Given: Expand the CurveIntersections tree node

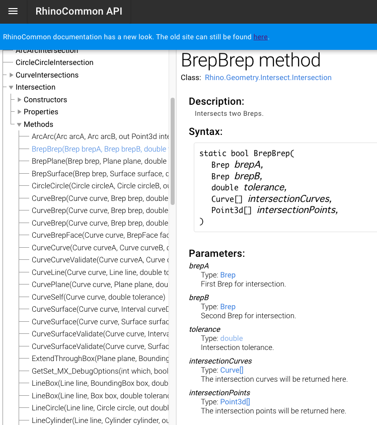Looking at the screenshot, I should [x=11, y=75].
